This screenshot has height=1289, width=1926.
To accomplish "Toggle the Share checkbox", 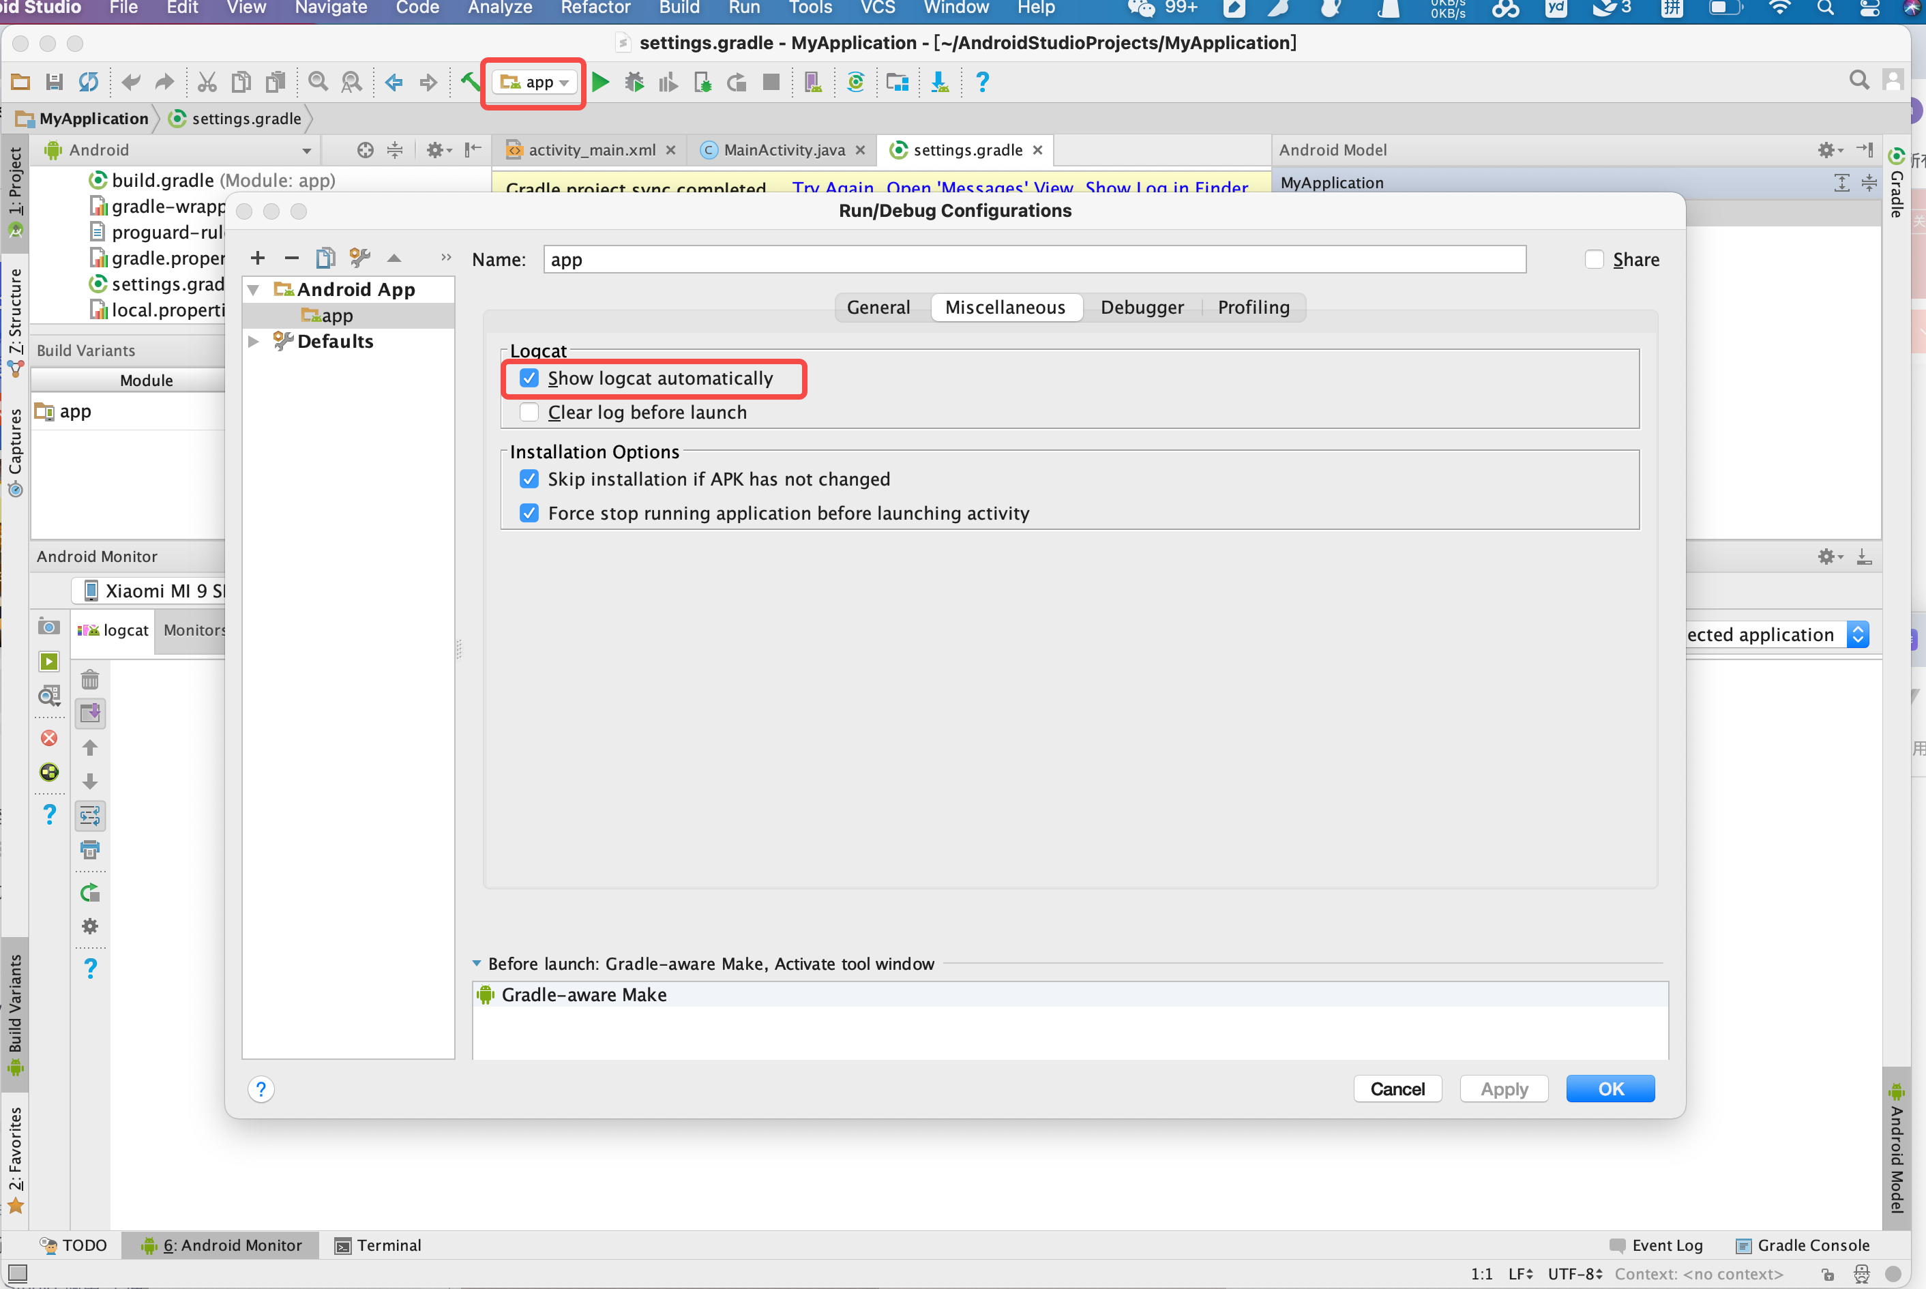I will tap(1594, 260).
